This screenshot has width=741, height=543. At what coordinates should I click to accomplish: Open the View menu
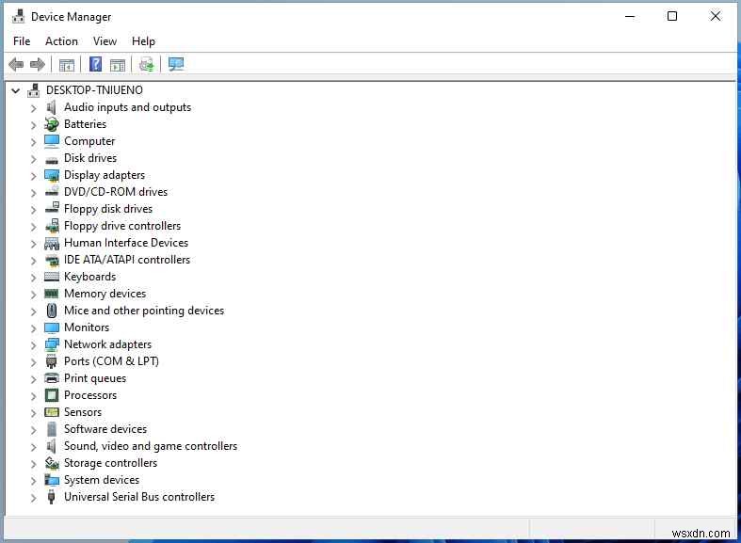point(105,41)
